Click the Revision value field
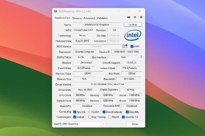The image size is (205, 136). coord(115,30)
